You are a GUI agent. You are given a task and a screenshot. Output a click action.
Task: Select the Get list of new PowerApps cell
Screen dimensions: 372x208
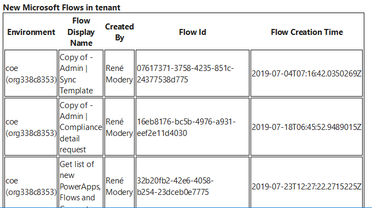pos(81,182)
